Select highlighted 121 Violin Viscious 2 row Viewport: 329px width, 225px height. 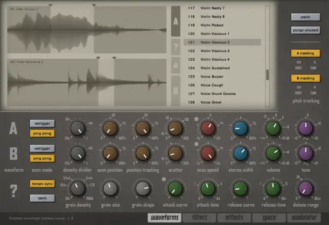tap(222, 42)
